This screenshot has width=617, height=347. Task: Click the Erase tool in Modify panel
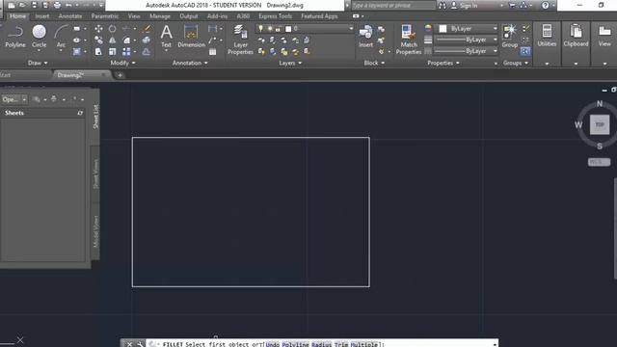click(147, 29)
